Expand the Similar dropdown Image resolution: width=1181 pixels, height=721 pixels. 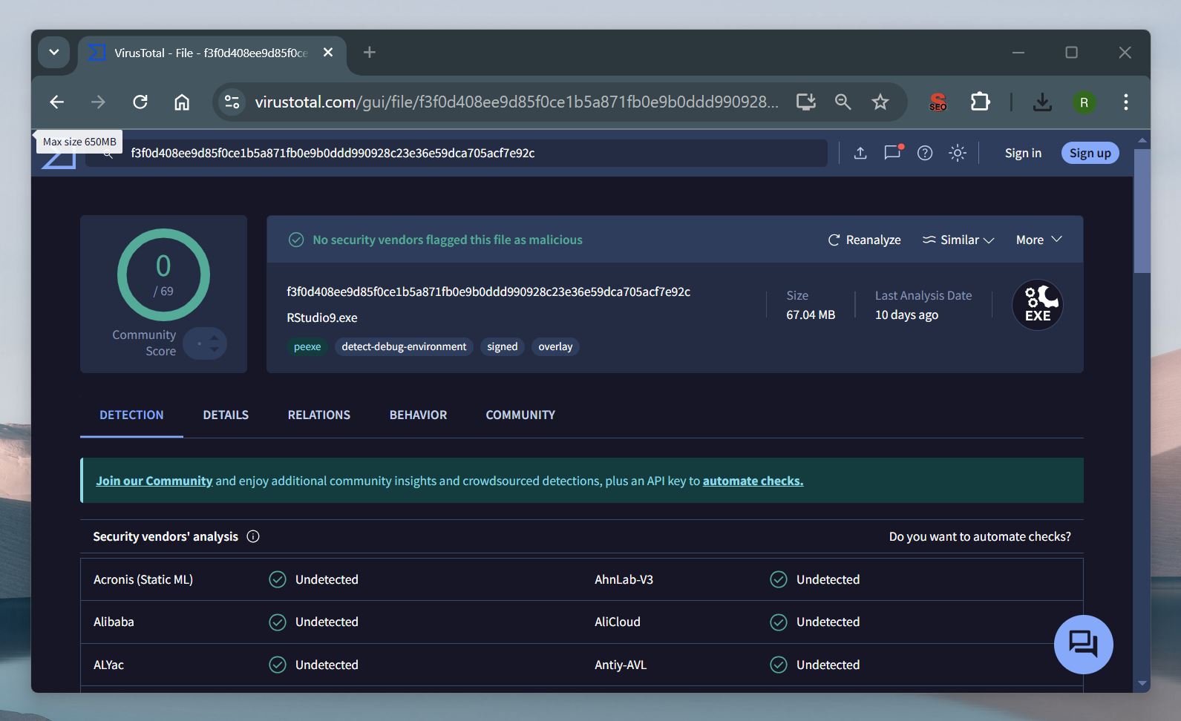click(958, 240)
